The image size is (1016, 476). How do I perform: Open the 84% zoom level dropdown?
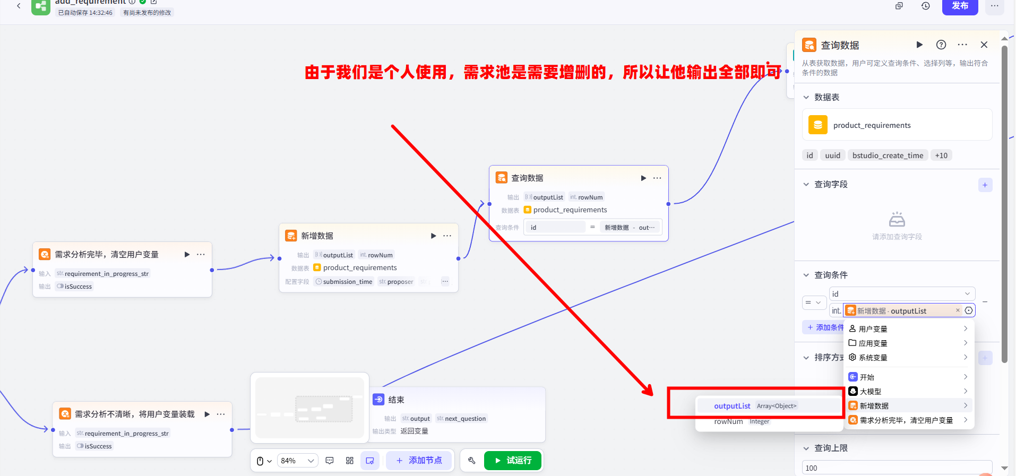tap(297, 461)
